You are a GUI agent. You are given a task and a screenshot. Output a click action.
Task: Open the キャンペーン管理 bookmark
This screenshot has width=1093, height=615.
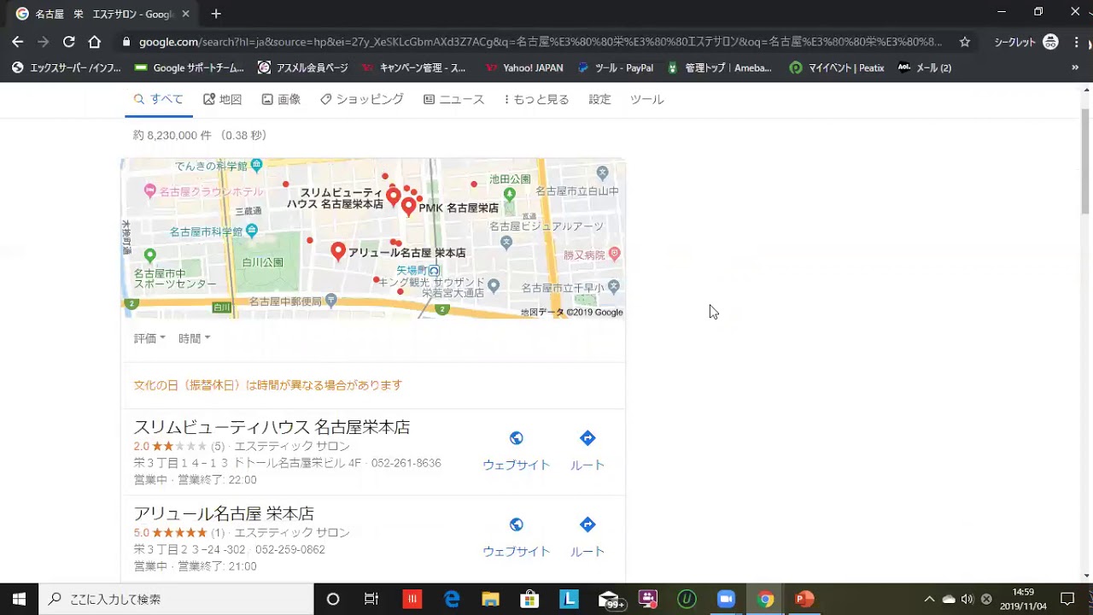(413, 67)
